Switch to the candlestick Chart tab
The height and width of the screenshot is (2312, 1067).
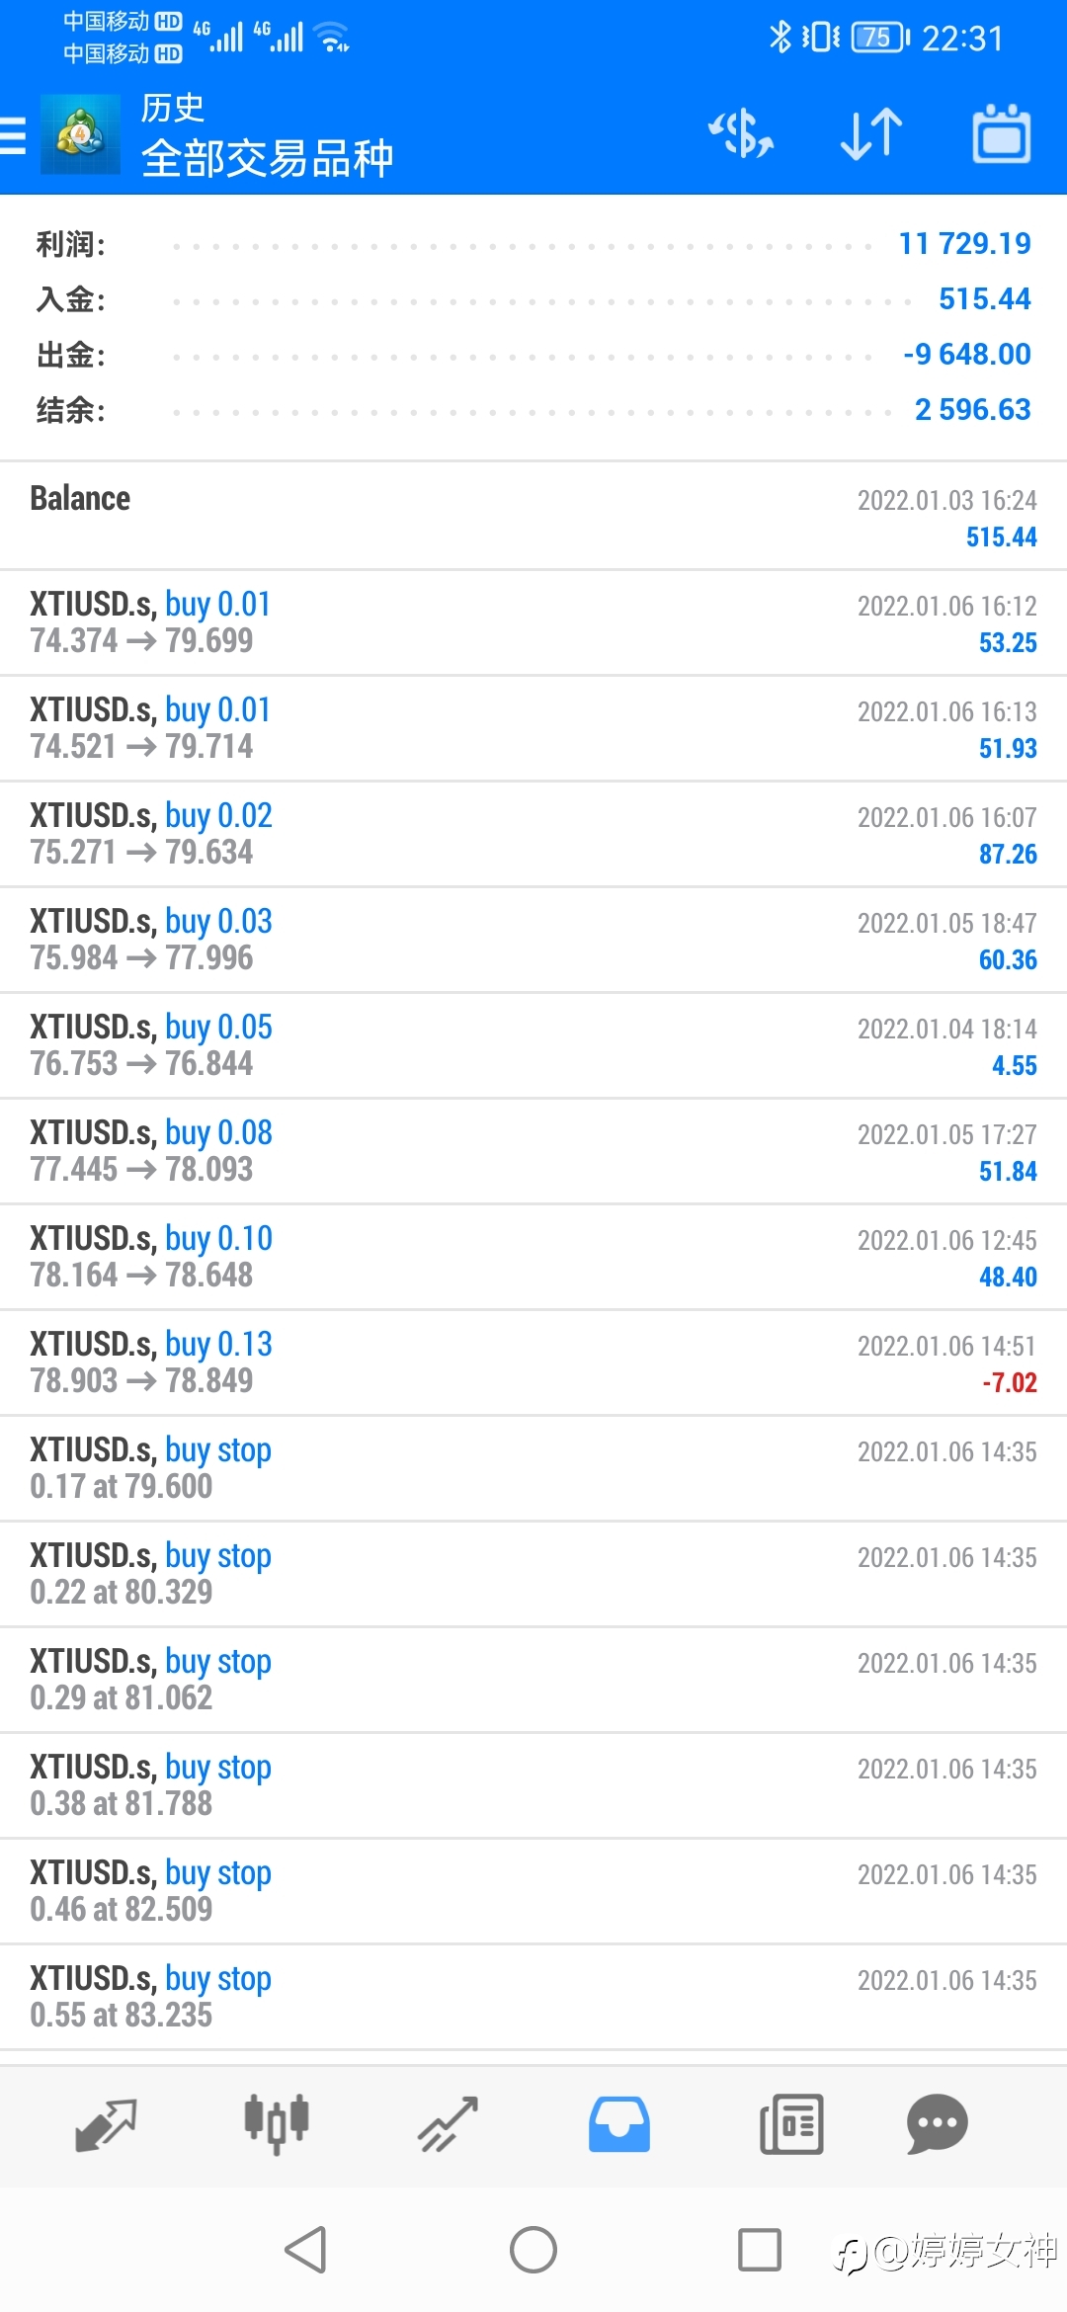277,2124
